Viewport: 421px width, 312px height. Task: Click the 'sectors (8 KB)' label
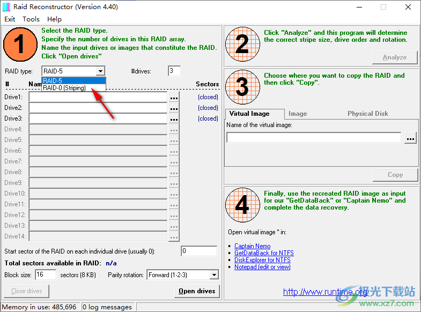click(x=78, y=275)
